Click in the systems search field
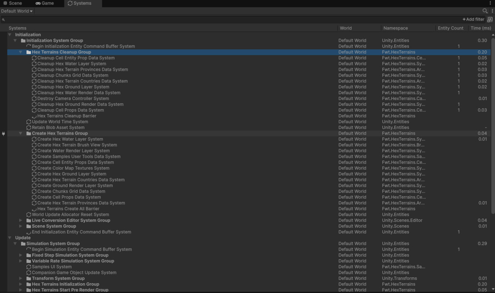The width and height of the screenshot is (495, 293). pos(231,19)
